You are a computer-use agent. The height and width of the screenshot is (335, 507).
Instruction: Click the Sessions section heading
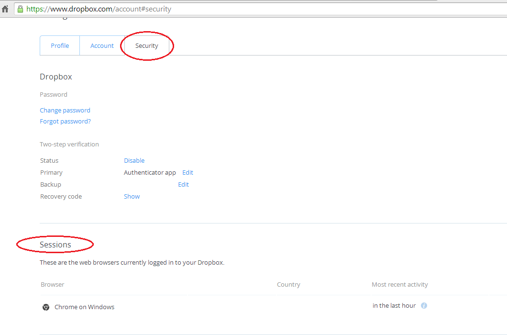[55, 245]
